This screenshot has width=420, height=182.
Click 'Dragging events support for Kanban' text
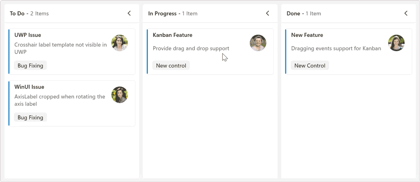tap(336, 48)
